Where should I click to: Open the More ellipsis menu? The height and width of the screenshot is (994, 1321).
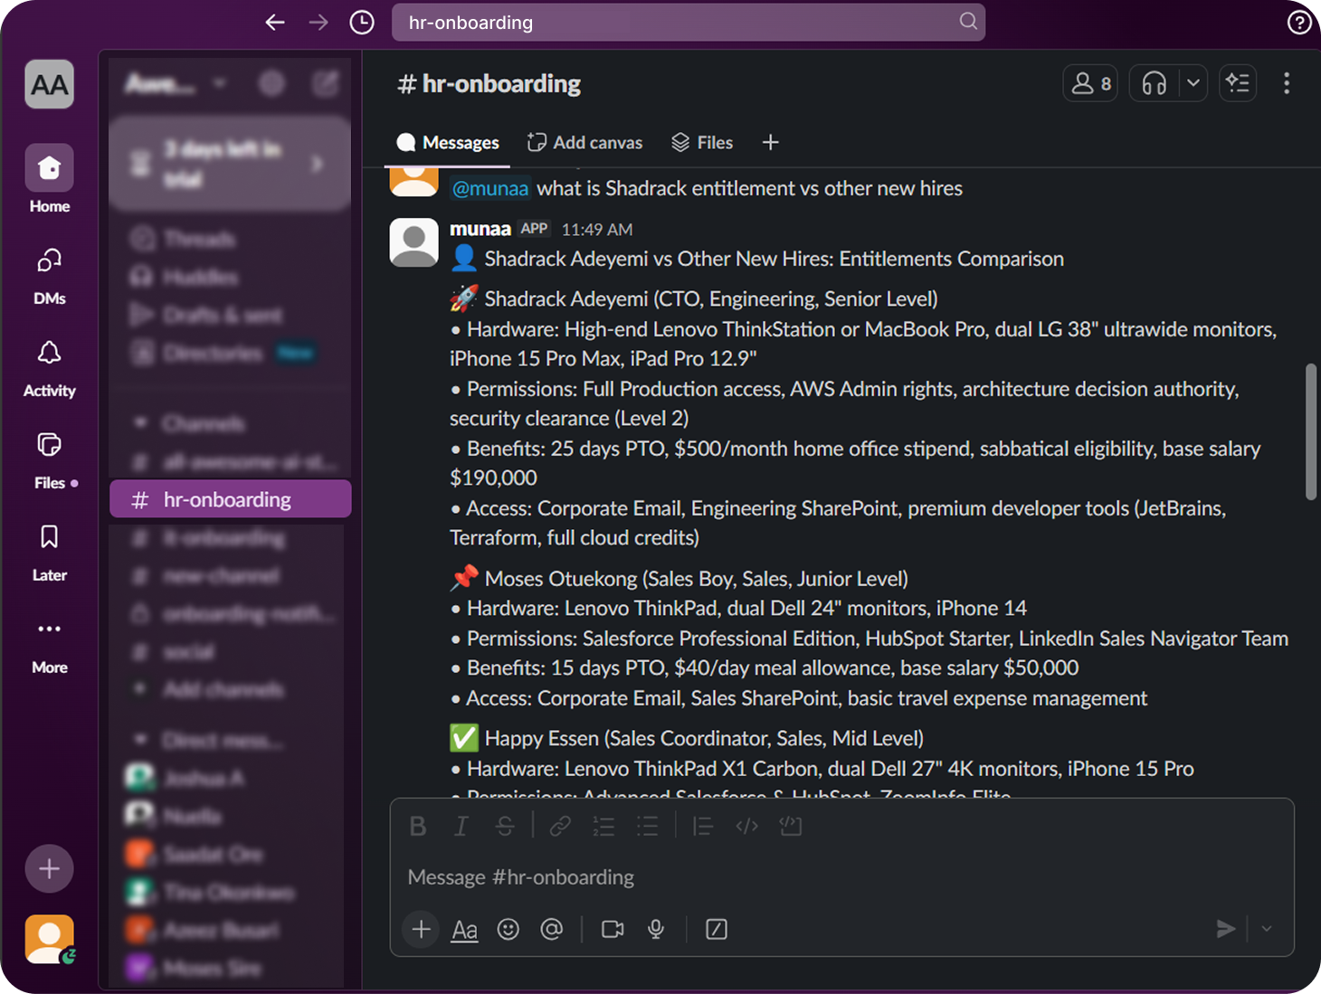50,644
